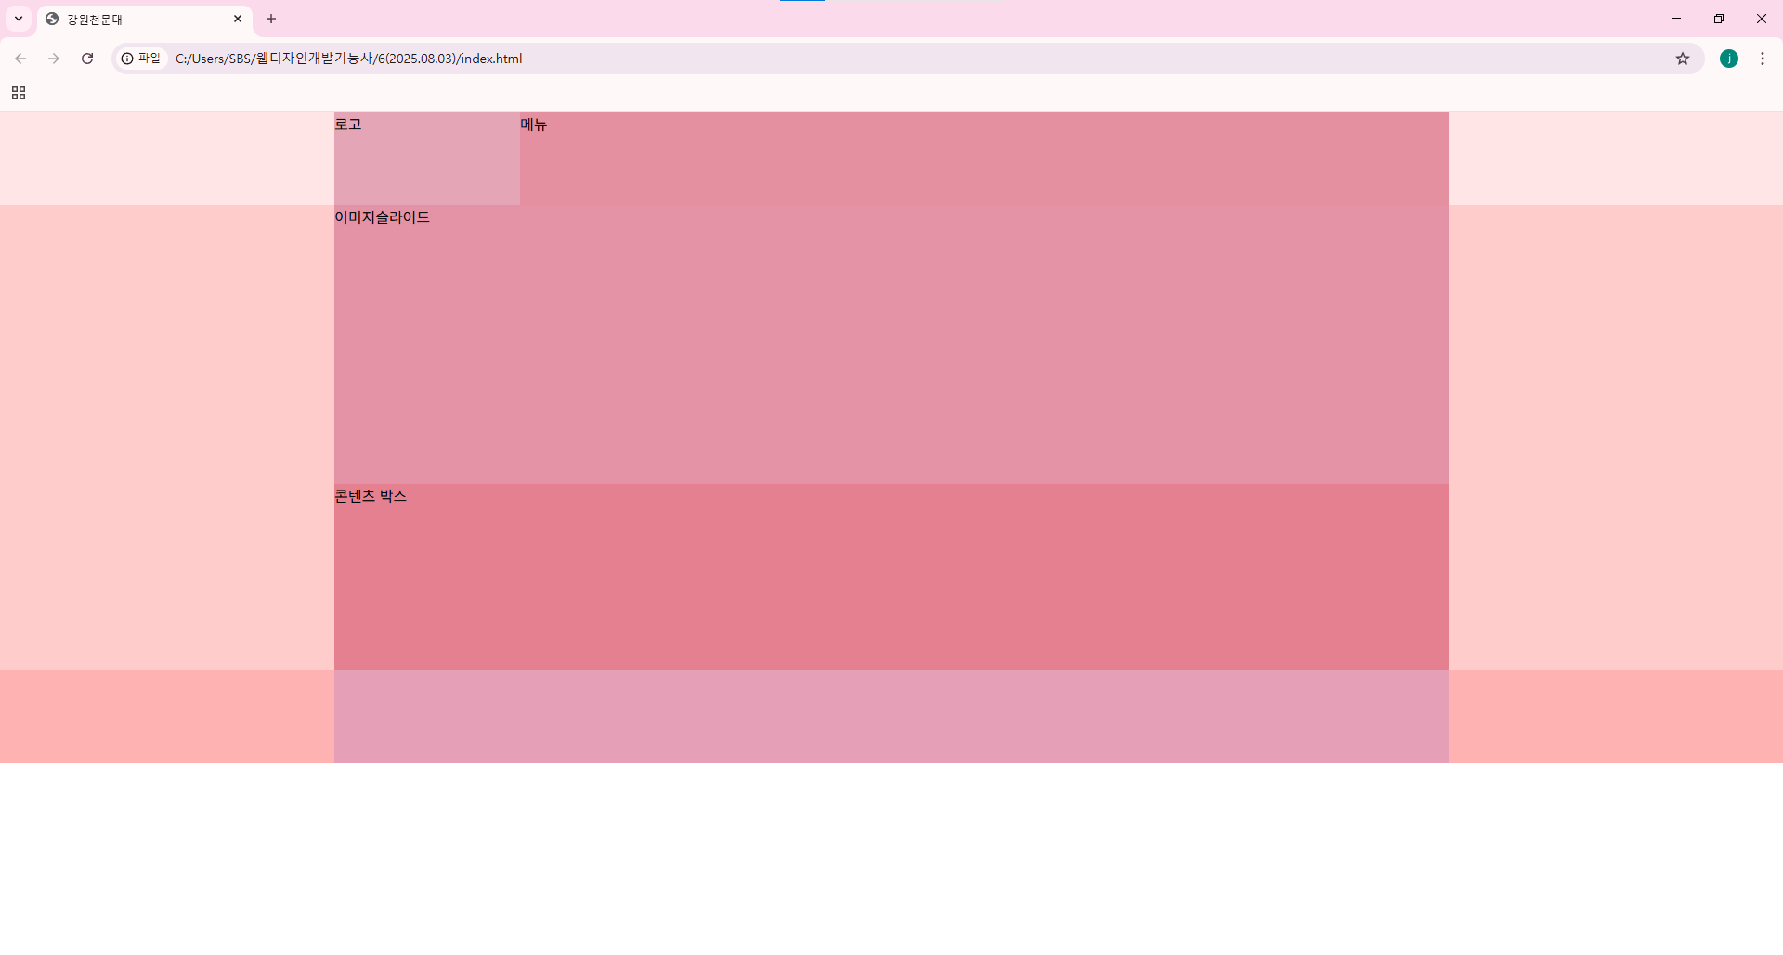Open a new tab with plus button
The height and width of the screenshot is (955, 1783).
(271, 19)
